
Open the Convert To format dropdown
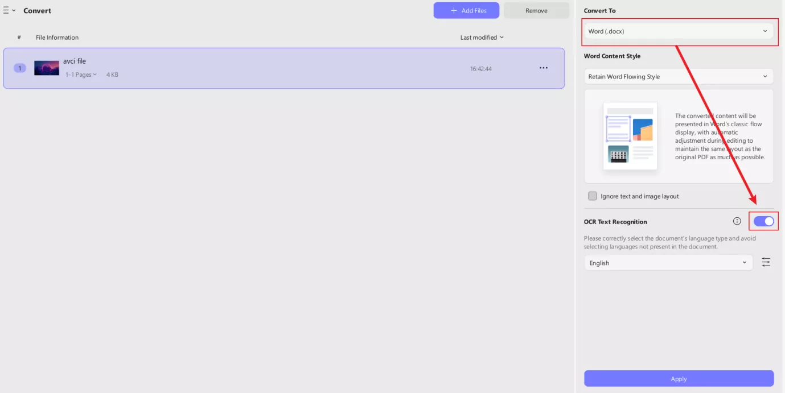tap(678, 31)
